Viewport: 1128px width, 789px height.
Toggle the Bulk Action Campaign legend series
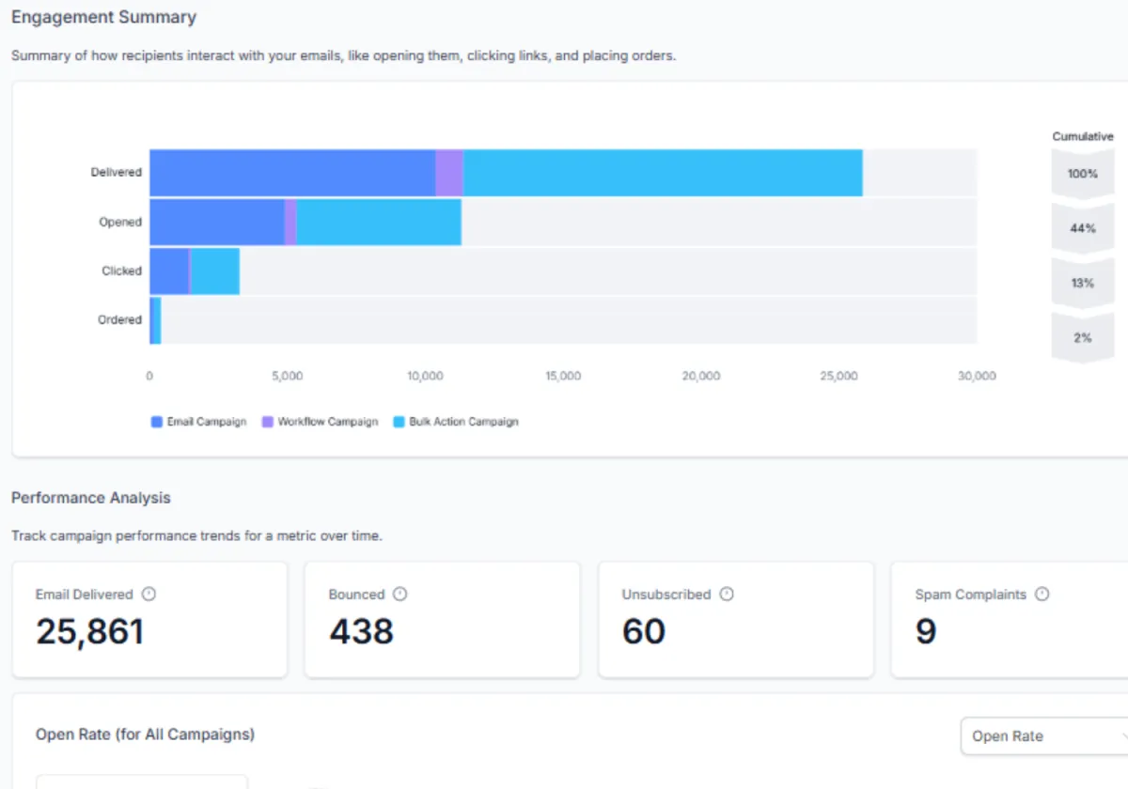pos(456,422)
